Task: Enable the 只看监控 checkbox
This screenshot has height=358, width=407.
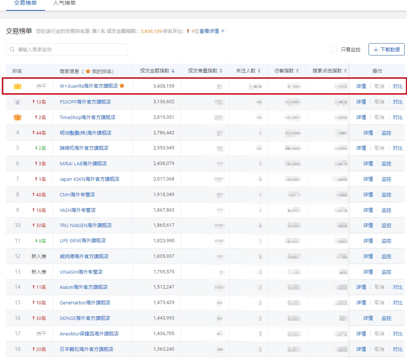Action: pos(333,49)
